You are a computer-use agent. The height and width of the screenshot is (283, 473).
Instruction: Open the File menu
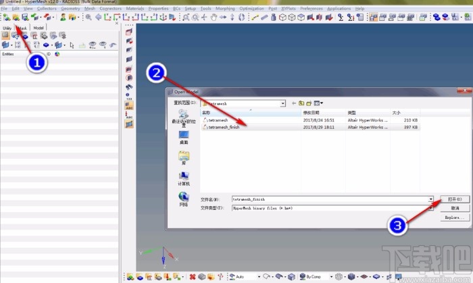[x=4, y=8]
